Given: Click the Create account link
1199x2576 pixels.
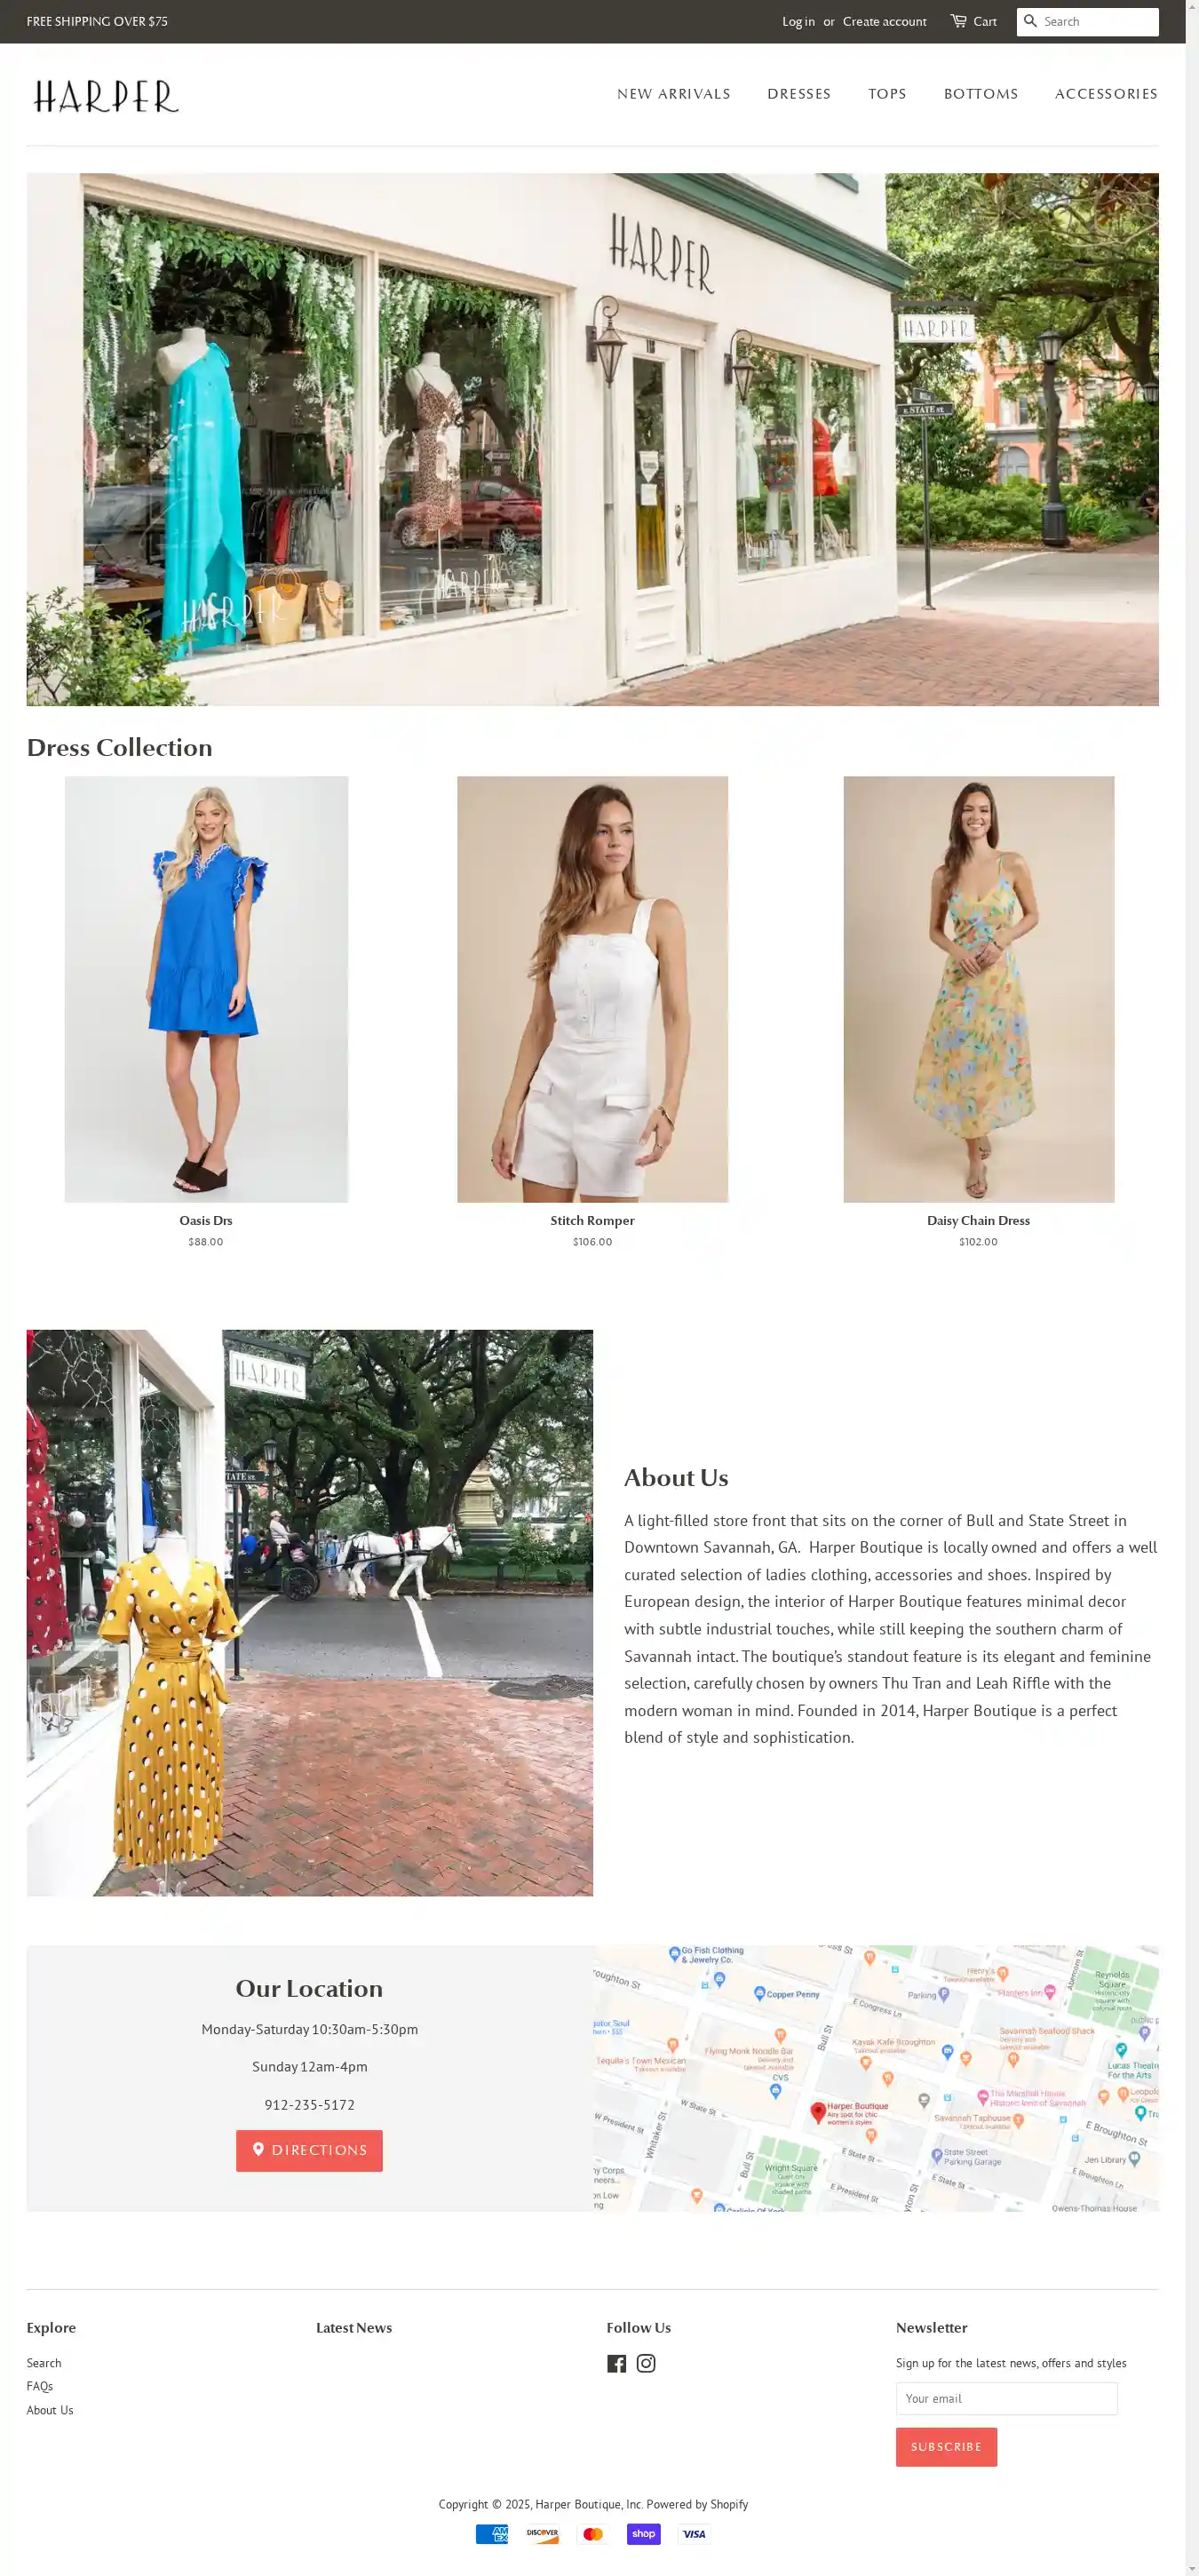Looking at the screenshot, I should pos(884,22).
